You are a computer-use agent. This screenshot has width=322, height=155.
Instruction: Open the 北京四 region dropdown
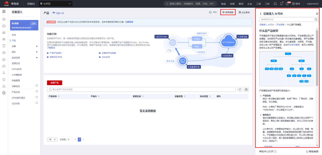pyautogui.click(x=56, y=4)
